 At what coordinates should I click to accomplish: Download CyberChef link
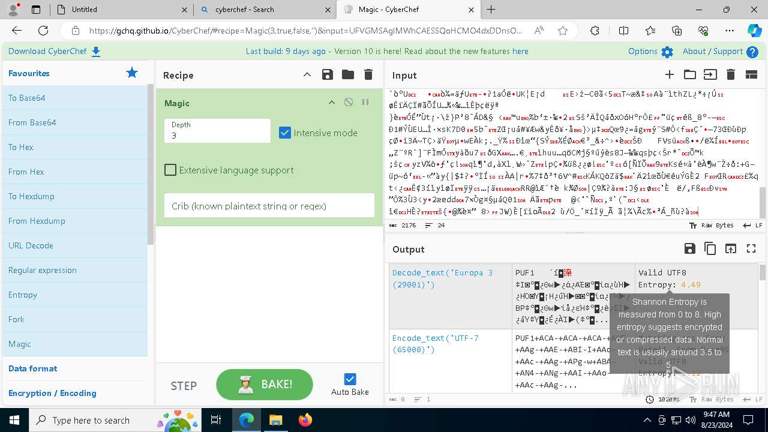click(x=54, y=52)
